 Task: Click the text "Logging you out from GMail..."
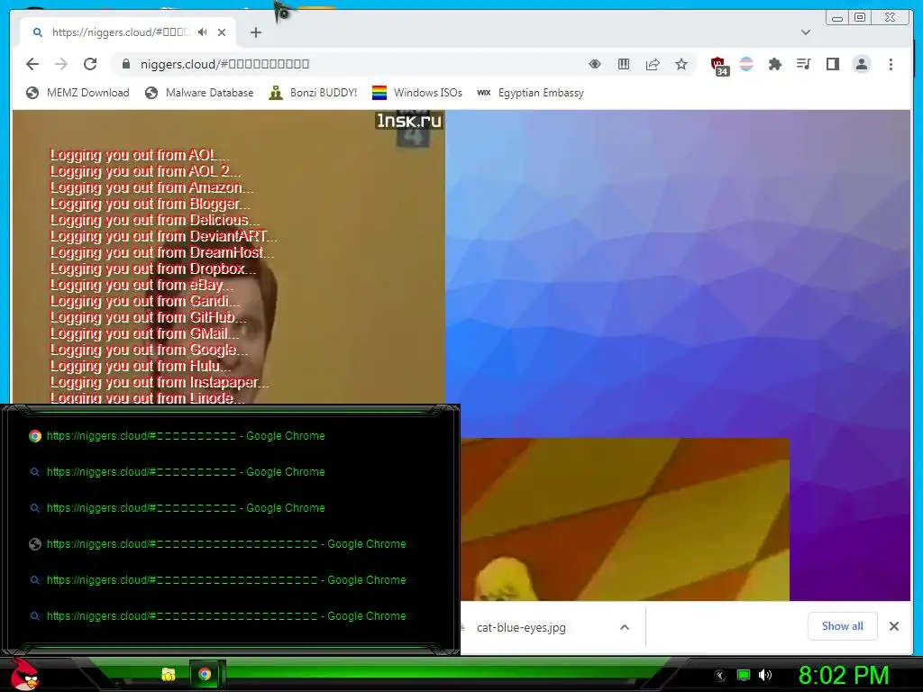(x=145, y=333)
